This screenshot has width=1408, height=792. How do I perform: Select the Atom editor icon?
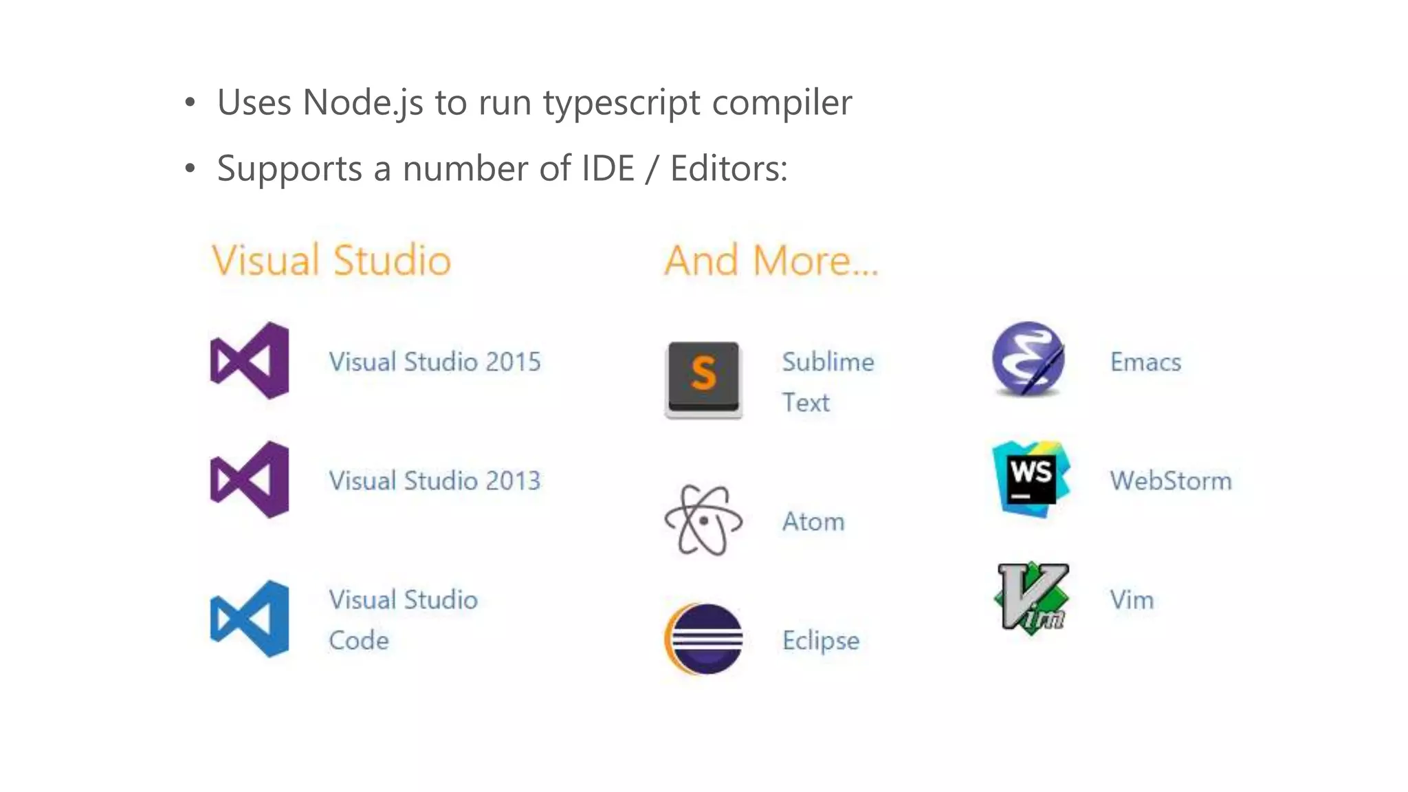(703, 520)
